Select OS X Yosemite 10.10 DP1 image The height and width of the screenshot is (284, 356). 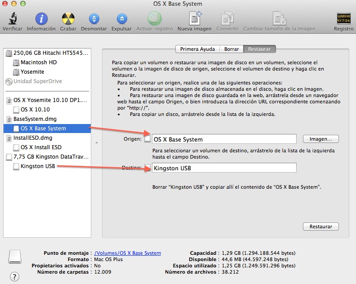click(47, 100)
